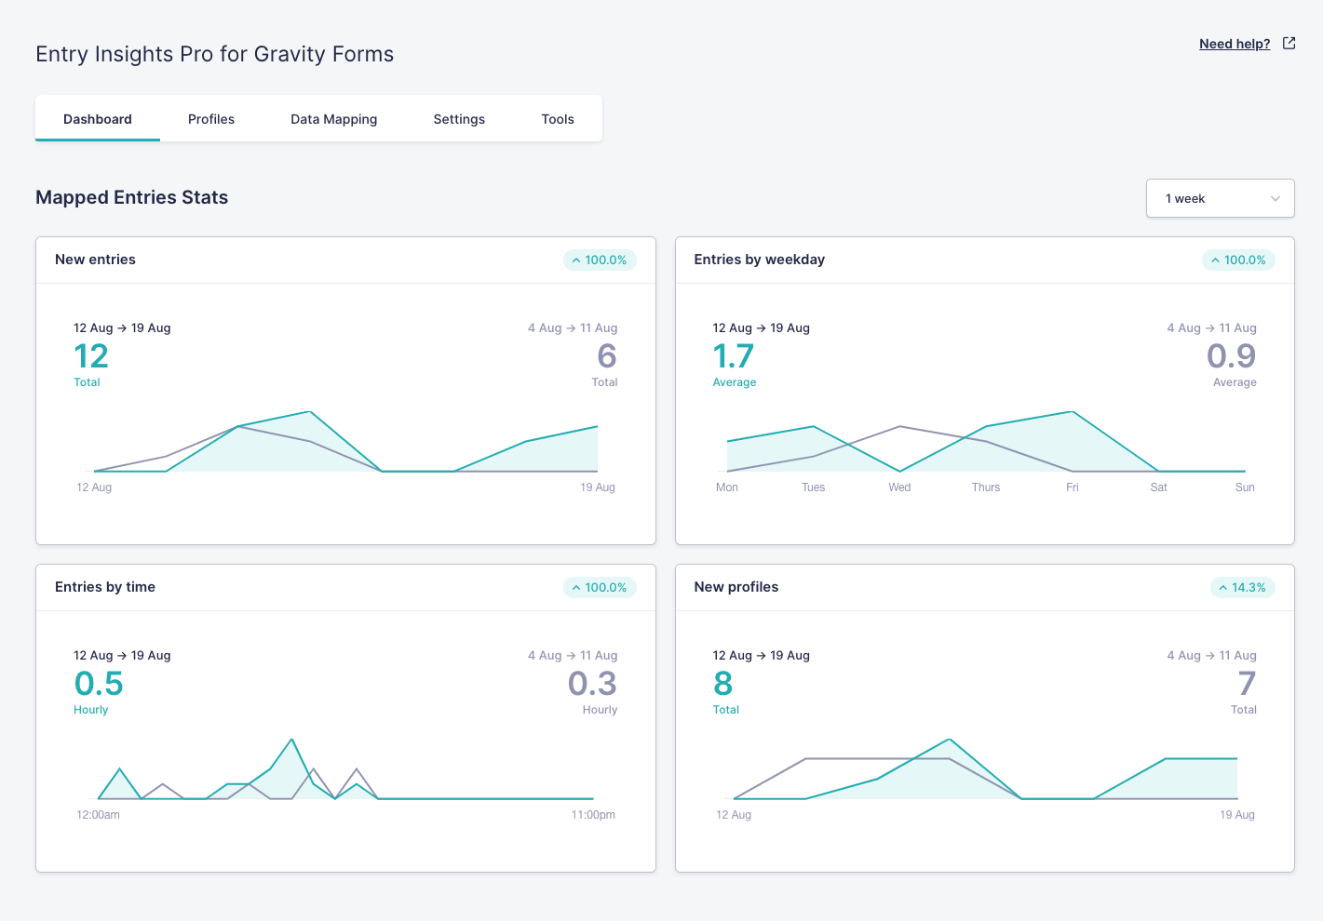Click the Sat label on the weekday chart
This screenshot has width=1323, height=921.
pyautogui.click(x=1159, y=487)
